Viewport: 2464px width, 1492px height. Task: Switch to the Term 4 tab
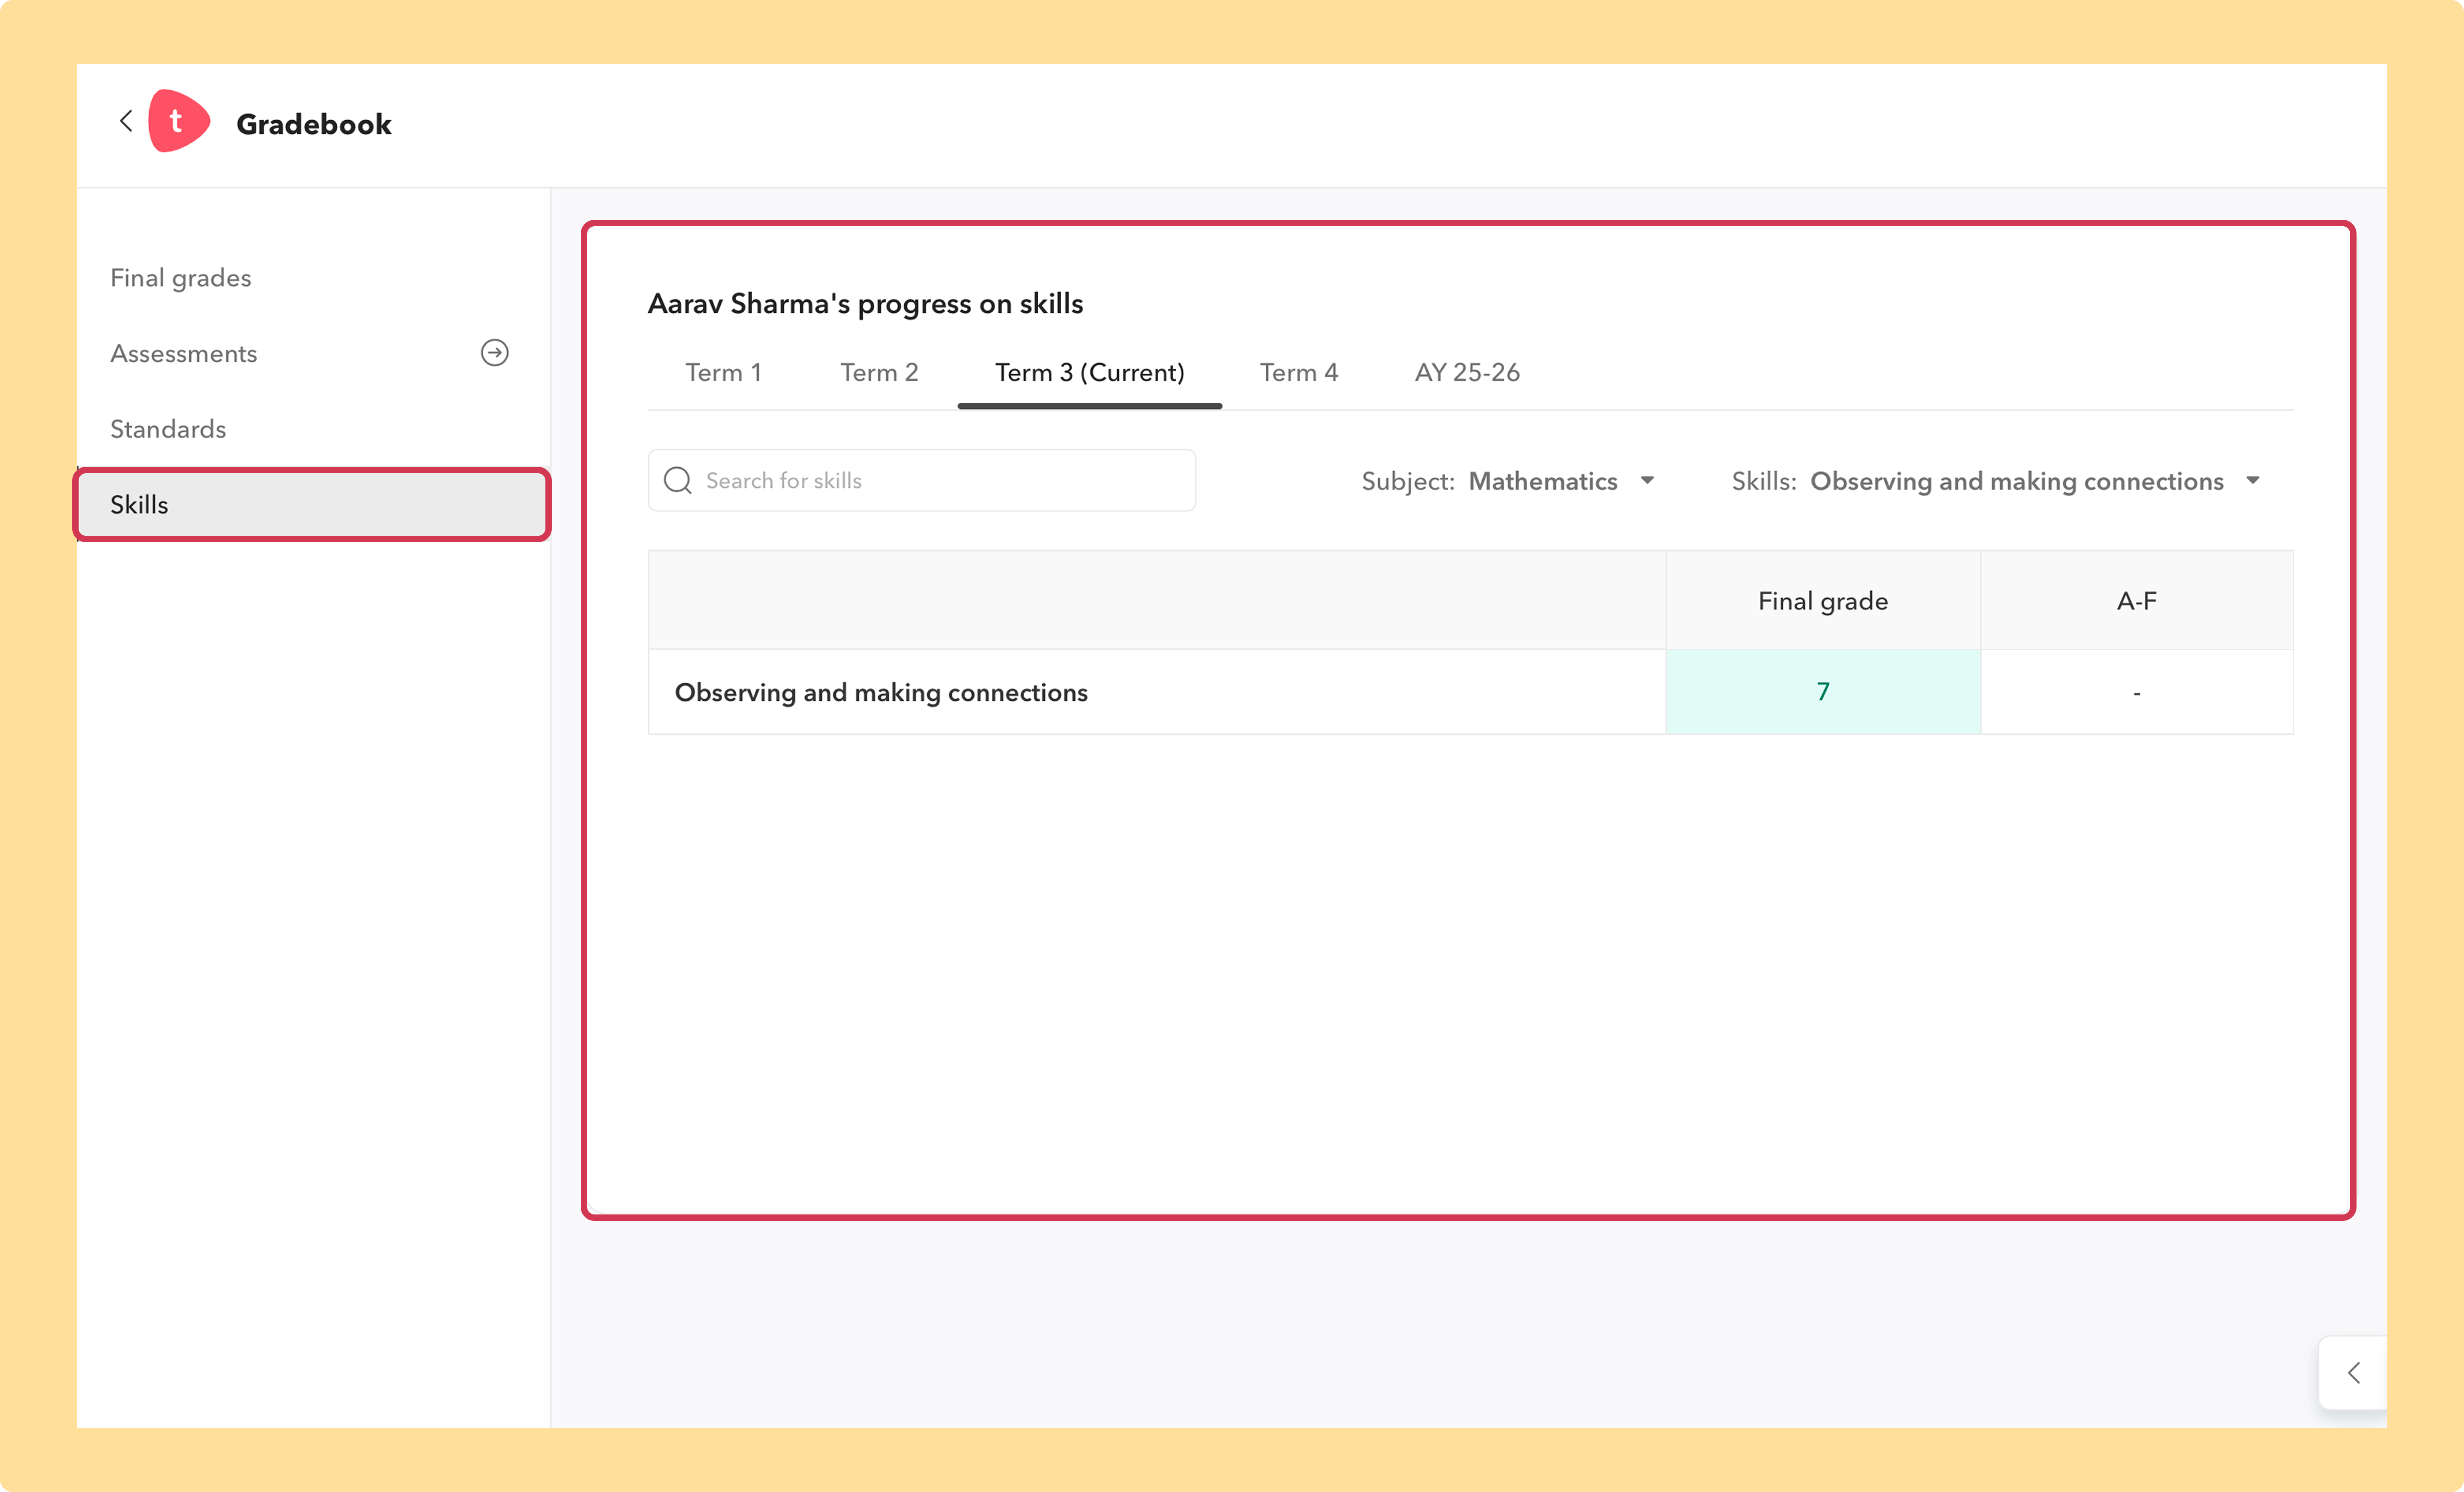[1298, 372]
